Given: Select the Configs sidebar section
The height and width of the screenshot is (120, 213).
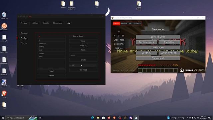Looking at the screenshot, I should (24, 38).
